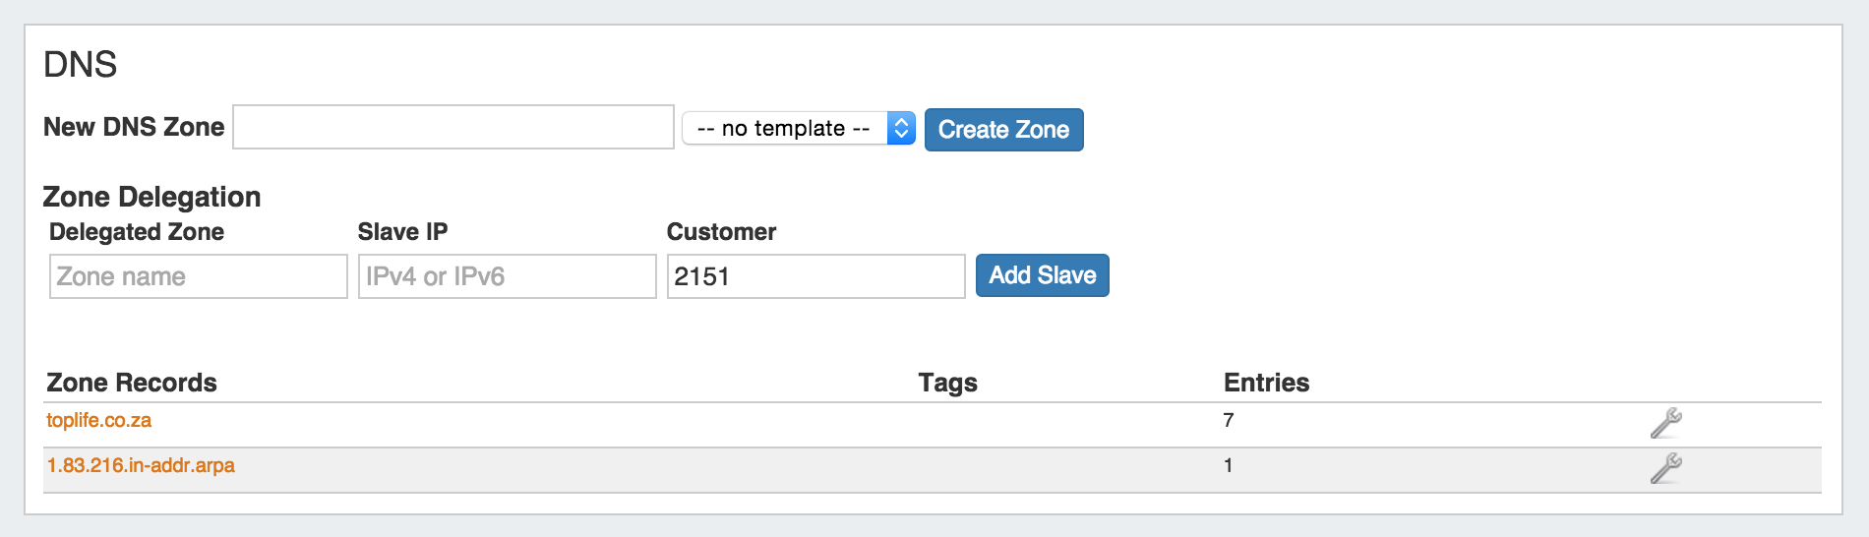Screen dimensions: 1869x537
Task: Click the wrench icon for 1.83.216.in-addr.arpa
Action: click(1665, 468)
